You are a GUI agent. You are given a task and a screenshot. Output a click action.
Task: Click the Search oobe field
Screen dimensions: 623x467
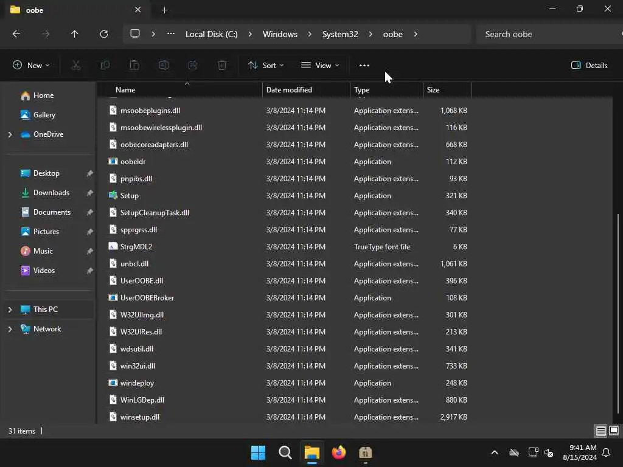(x=548, y=34)
